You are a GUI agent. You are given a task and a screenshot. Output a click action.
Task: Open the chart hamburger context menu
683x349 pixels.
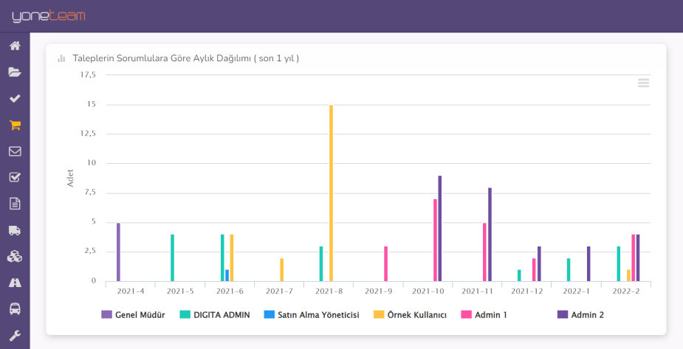click(x=643, y=83)
